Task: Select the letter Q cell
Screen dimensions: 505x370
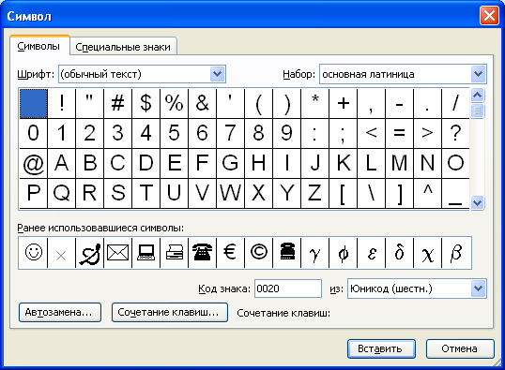Action: click(61, 194)
